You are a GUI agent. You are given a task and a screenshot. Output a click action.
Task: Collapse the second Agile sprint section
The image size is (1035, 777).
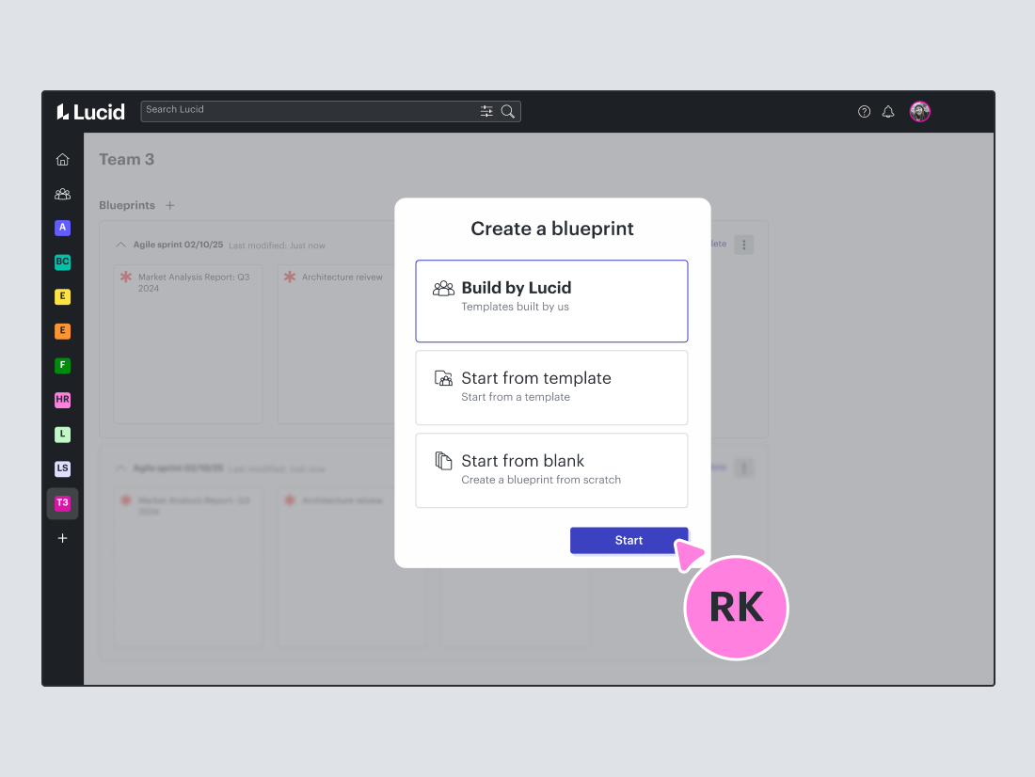[x=120, y=468]
